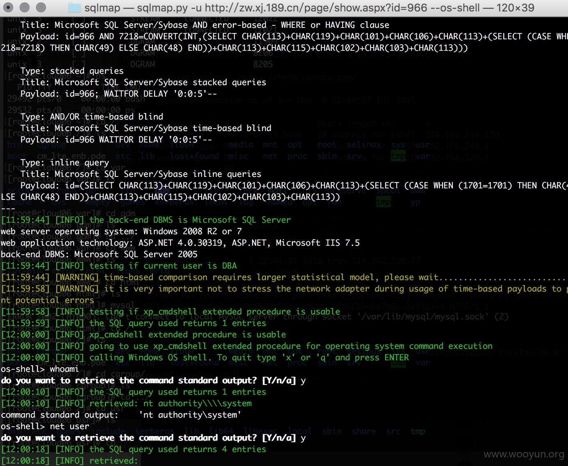Click the 'Title: Microsoft SQL Server/Sybase stacked queries' line
Viewport: 568px width, 466px height.
pos(143,82)
